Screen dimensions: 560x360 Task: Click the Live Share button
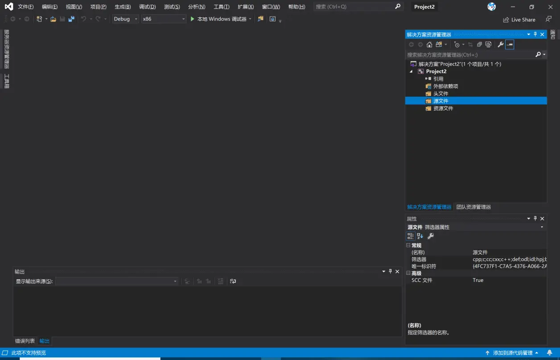(519, 20)
